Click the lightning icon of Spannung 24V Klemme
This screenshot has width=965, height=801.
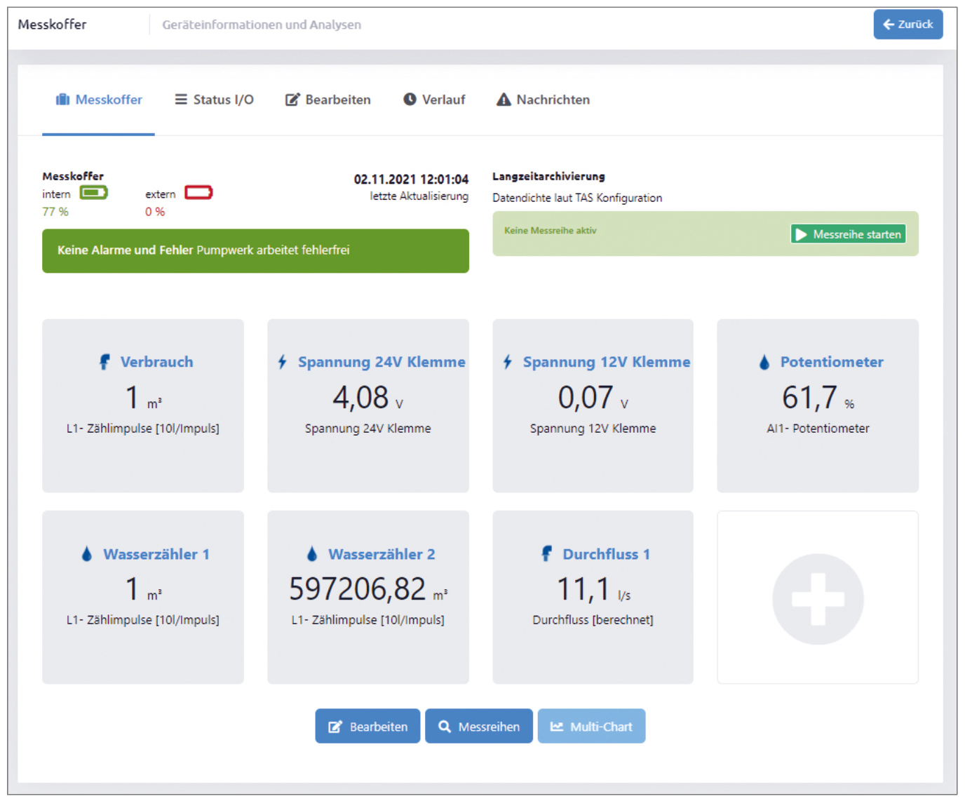[x=282, y=362]
